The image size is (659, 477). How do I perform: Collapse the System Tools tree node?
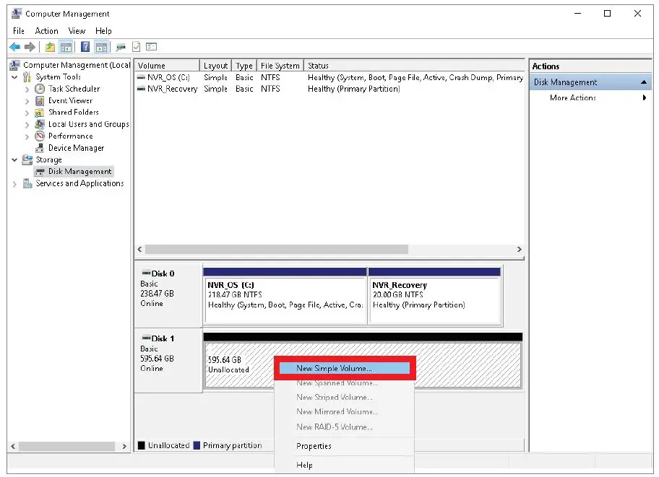(x=14, y=77)
